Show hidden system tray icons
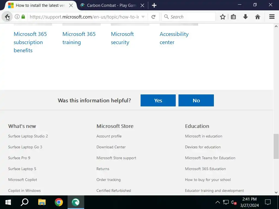The width and height of the screenshot is (279, 209). click(218, 202)
